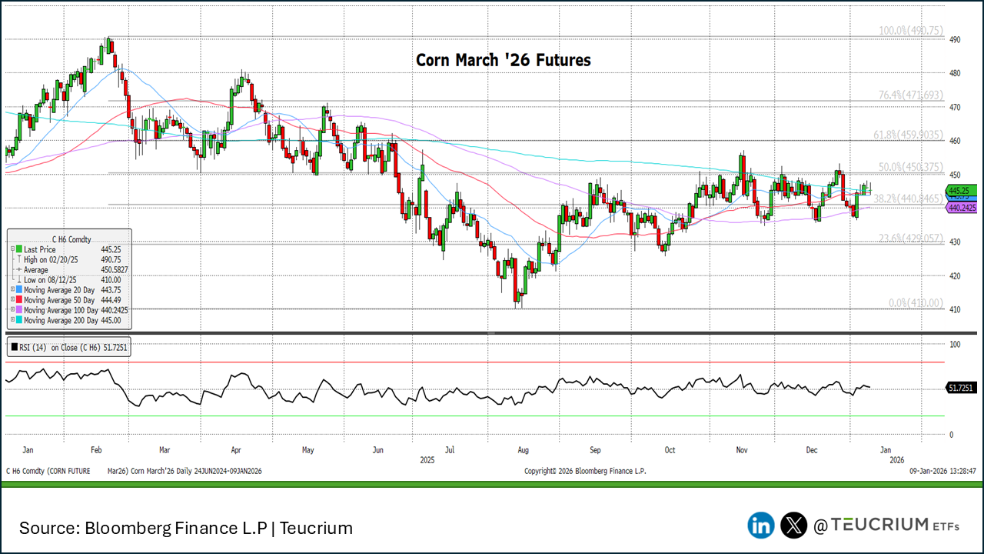
Task: Click the High on 02/20/25 marker icon
Action: [x=18, y=260]
